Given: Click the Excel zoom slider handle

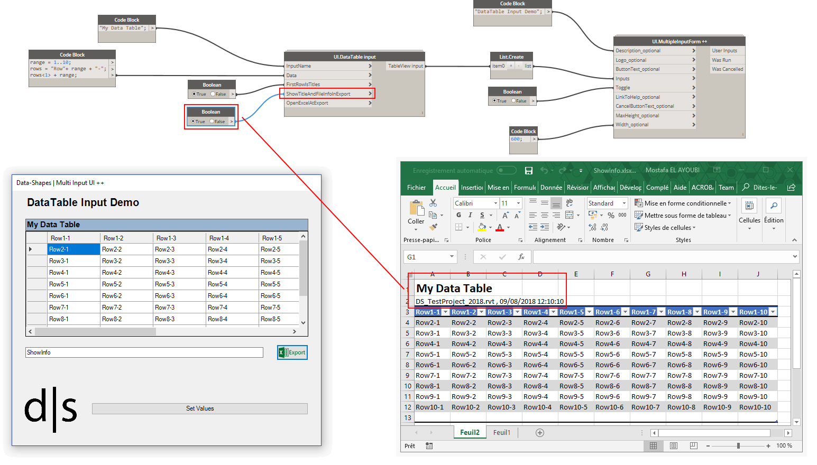Looking at the screenshot, I should (x=738, y=446).
